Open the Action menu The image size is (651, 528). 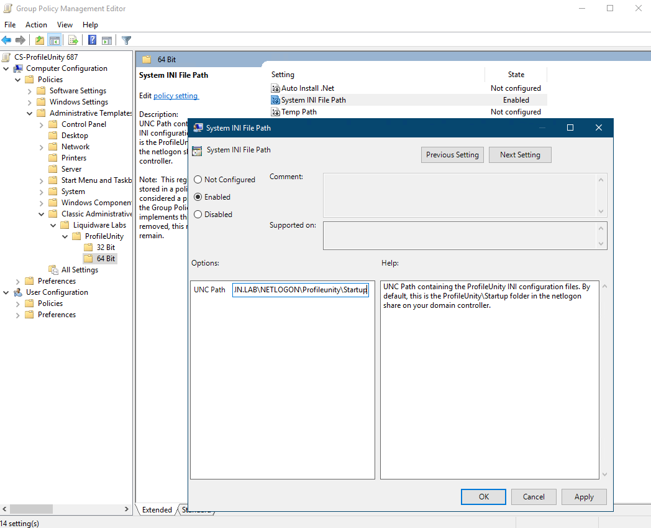[x=36, y=25]
